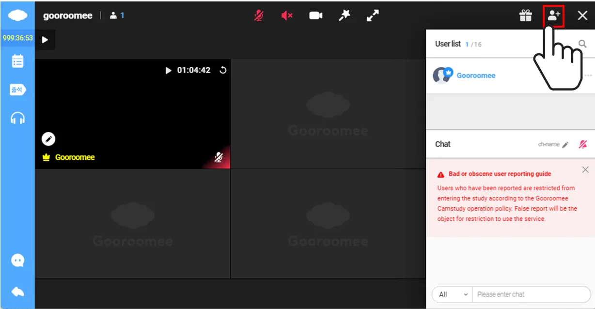Toggle the muted speaker icon
The height and width of the screenshot is (309, 595).
pyautogui.click(x=287, y=15)
